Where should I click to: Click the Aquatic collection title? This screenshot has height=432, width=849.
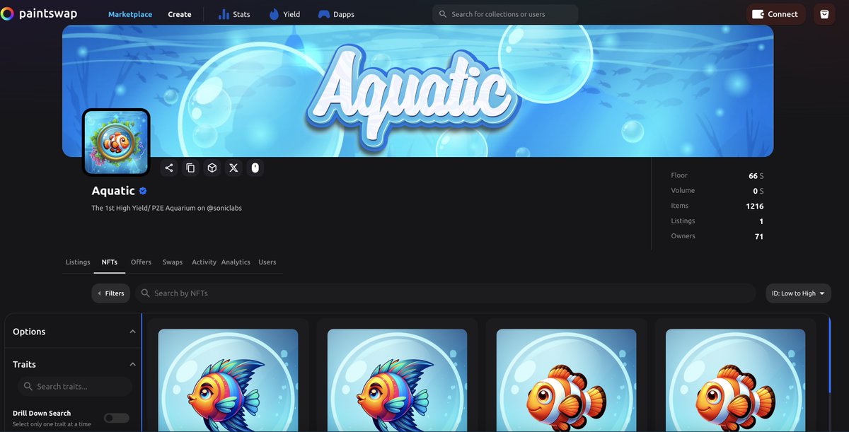[x=113, y=191]
